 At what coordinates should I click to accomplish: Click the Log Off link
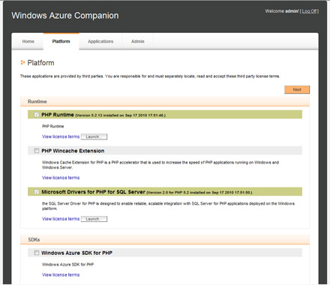310,11
